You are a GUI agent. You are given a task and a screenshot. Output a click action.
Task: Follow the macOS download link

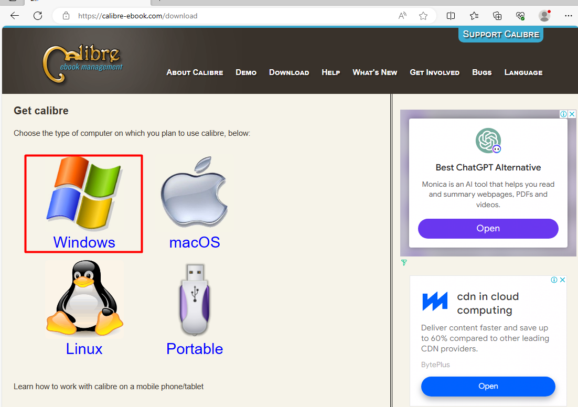[x=195, y=242]
